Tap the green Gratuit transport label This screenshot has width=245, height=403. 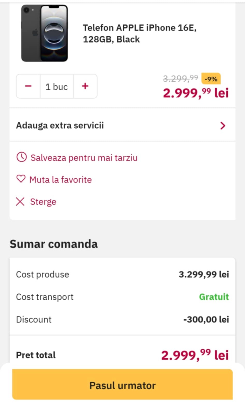click(214, 297)
